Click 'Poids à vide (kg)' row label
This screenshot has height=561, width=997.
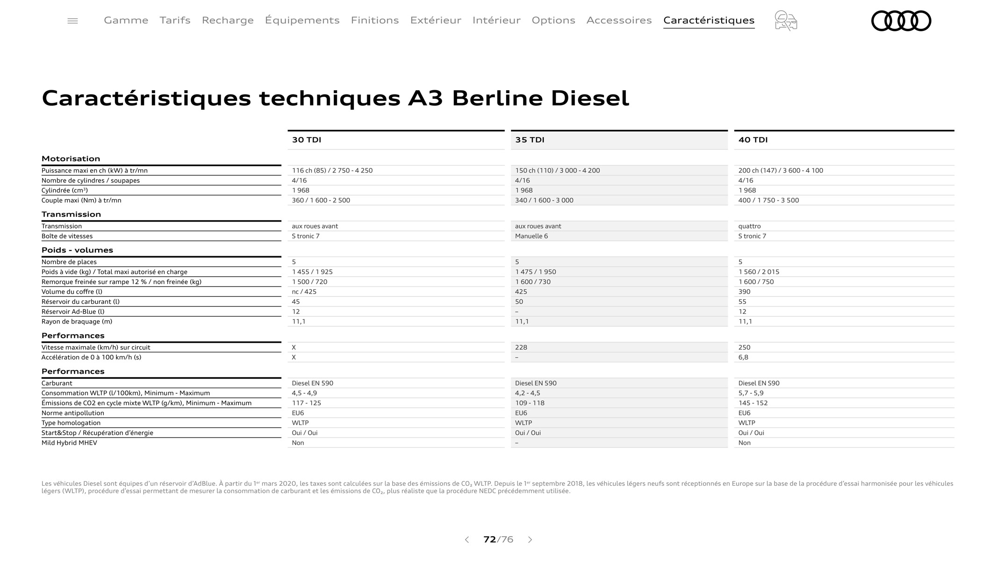[115, 272]
